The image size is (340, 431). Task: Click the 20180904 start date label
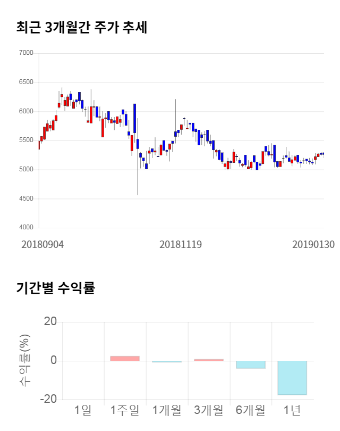point(42,244)
